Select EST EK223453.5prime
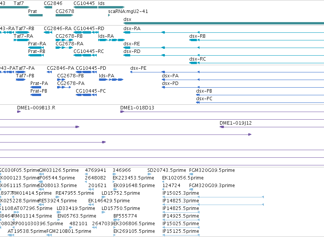 (x=133, y=178)
